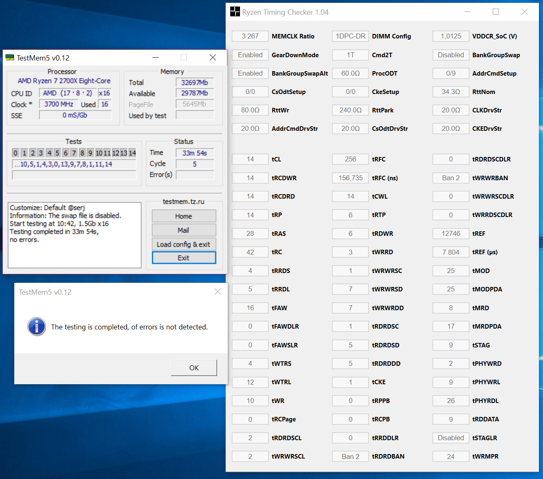
Task: Click the PageFile 5645Mb field
Action: [x=195, y=104]
